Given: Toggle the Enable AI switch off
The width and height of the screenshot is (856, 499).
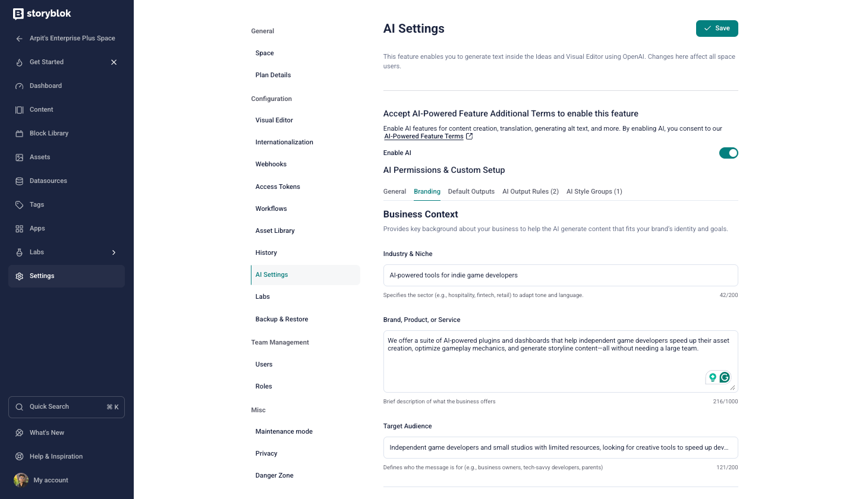Looking at the screenshot, I should coord(728,153).
